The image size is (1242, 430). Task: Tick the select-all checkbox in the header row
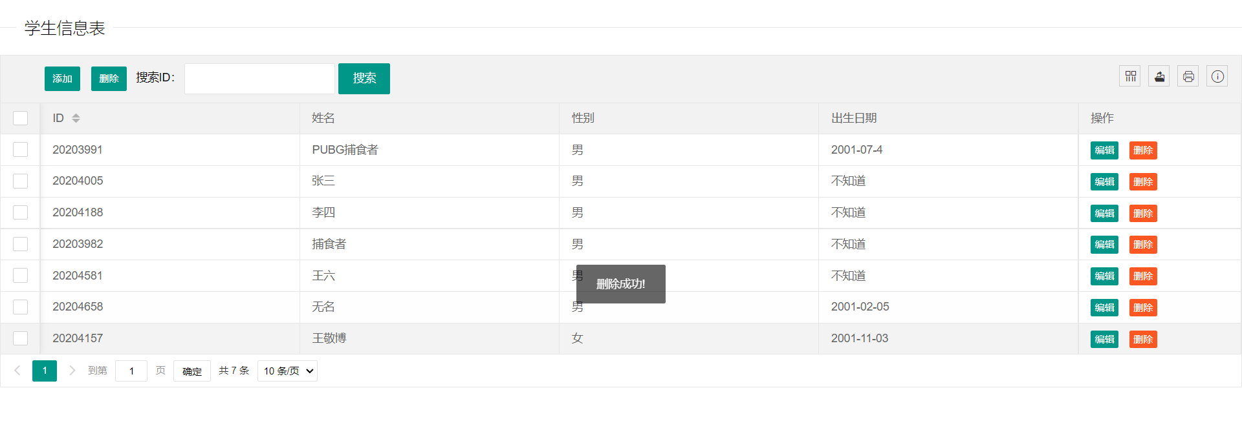tap(21, 118)
